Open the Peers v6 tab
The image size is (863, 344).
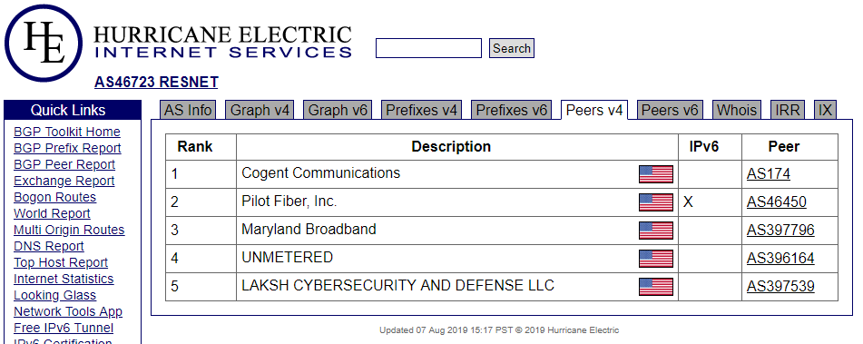coord(670,110)
